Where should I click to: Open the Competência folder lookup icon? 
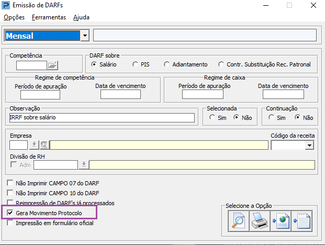click(x=54, y=65)
